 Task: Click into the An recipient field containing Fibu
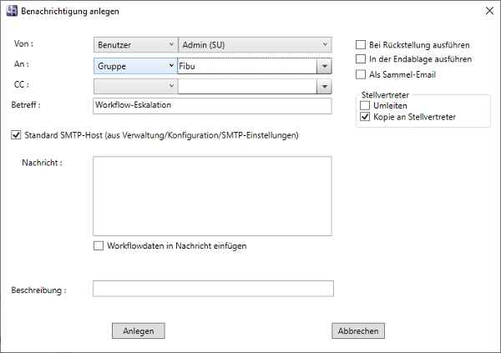pos(247,66)
